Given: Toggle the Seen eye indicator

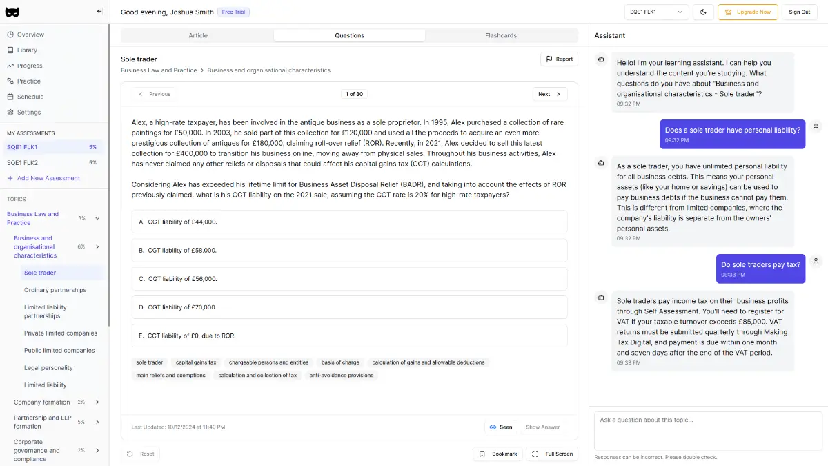Looking at the screenshot, I should pos(501,427).
